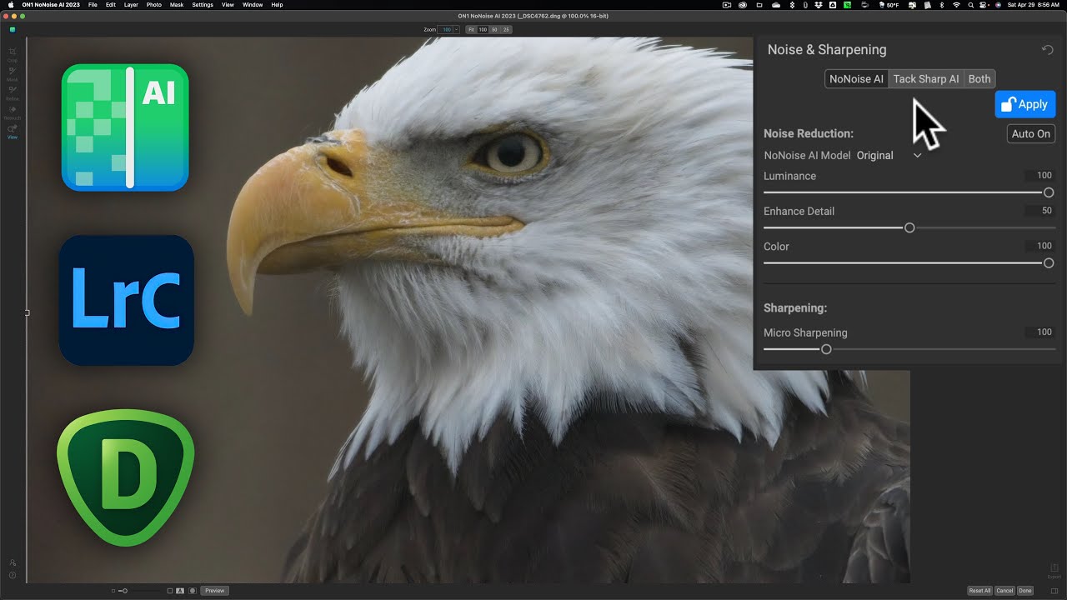
Task: Select the Mask tool in left toolbar
Action: tap(13, 73)
